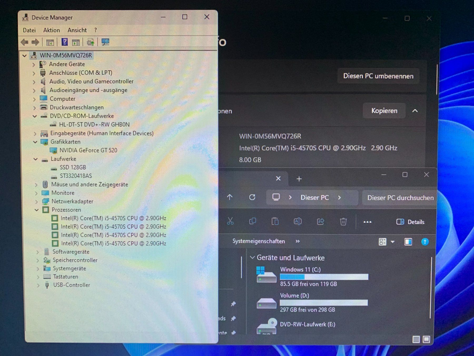Select the Windows 11 (C:) drive
This screenshot has width=474, height=356.
[x=312, y=276]
